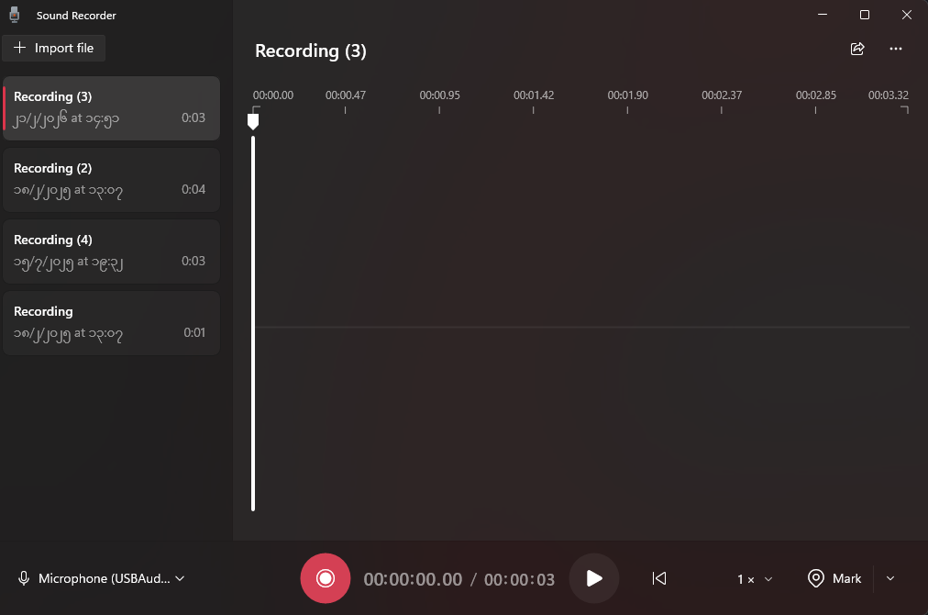Viewport: 928px width, 615px height.
Task: Open the three-dot more options menu
Action: 896,50
